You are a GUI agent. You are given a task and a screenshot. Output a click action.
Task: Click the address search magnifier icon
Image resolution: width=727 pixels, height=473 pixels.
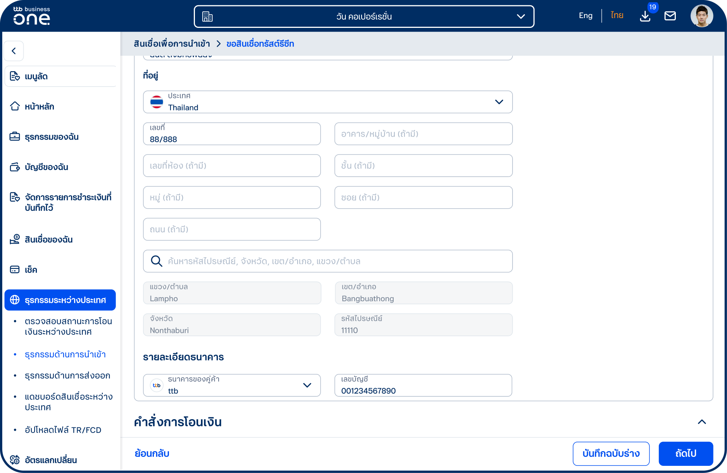[156, 261]
